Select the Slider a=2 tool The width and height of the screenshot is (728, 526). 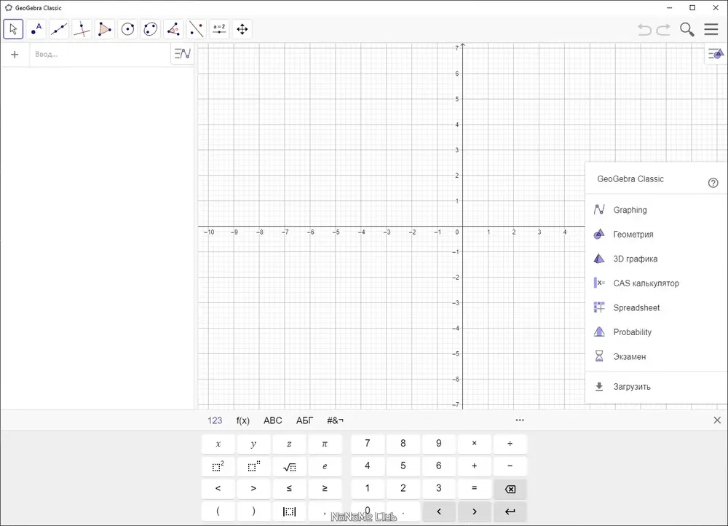pyautogui.click(x=219, y=29)
